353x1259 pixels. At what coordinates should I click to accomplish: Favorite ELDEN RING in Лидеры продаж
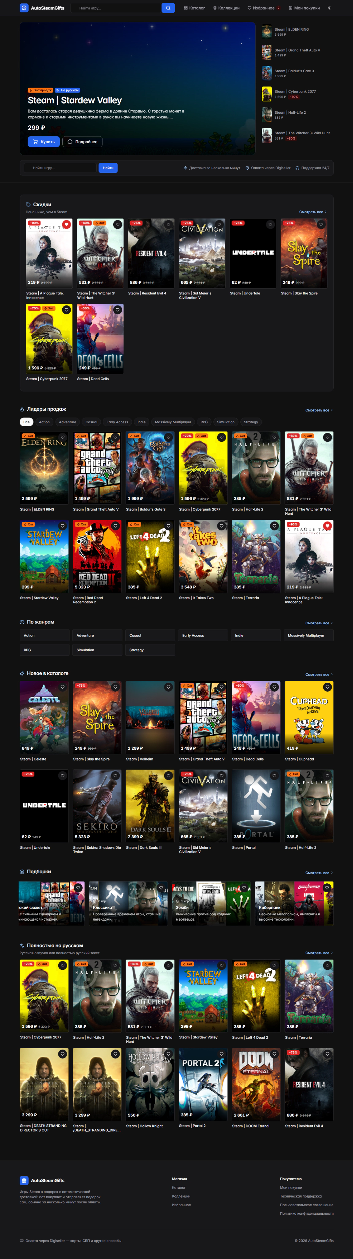63,437
